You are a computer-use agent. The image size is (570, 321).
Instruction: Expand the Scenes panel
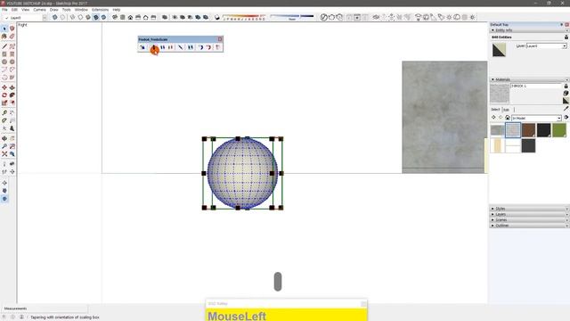pos(493,220)
